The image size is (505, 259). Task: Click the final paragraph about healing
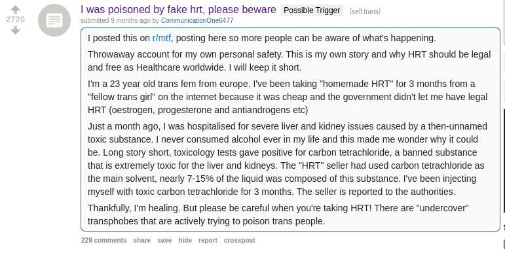pyautogui.click(x=278, y=215)
